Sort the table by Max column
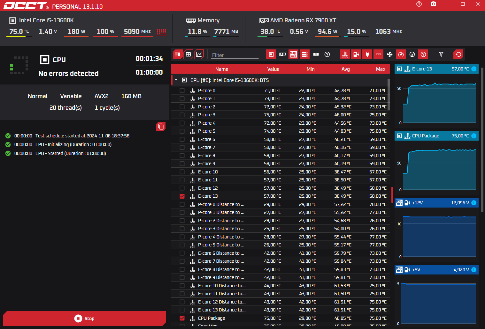This screenshot has width=485, height=329. click(x=381, y=69)
